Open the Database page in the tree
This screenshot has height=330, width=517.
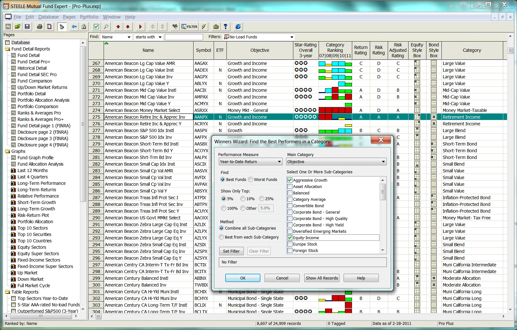pyautogui.click(x=20, y=43)
